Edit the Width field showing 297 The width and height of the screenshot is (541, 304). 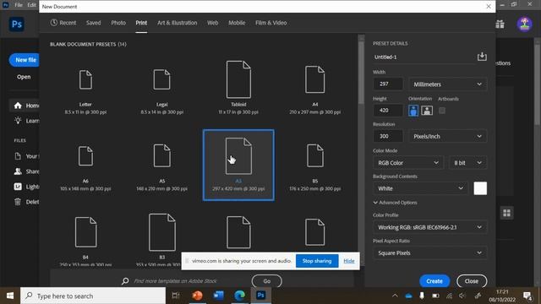click(388, 84)
